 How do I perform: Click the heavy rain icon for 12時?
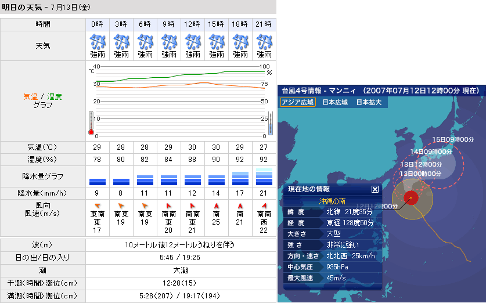192,42
